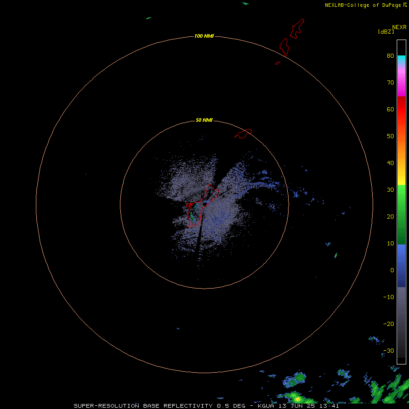Click the green segment of the color bar

[x=401, y=214]
